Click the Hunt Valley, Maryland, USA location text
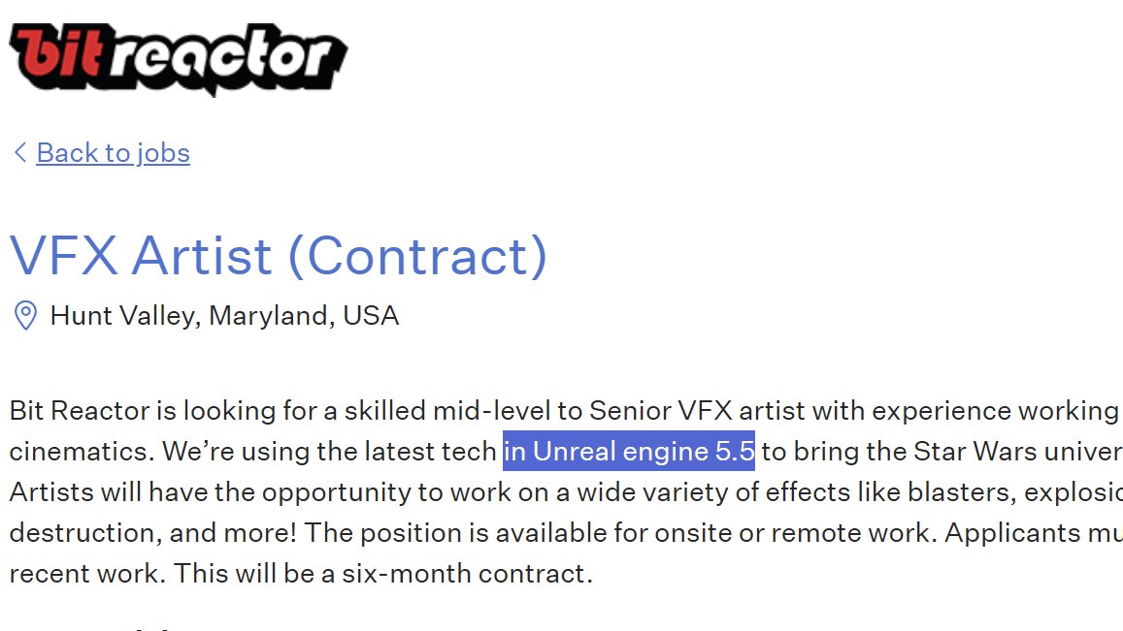The width and height of the screenshot is (1123, 631). 224,316
